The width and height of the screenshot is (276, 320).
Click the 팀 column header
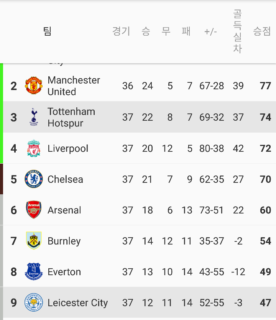(x=47, y=31)
